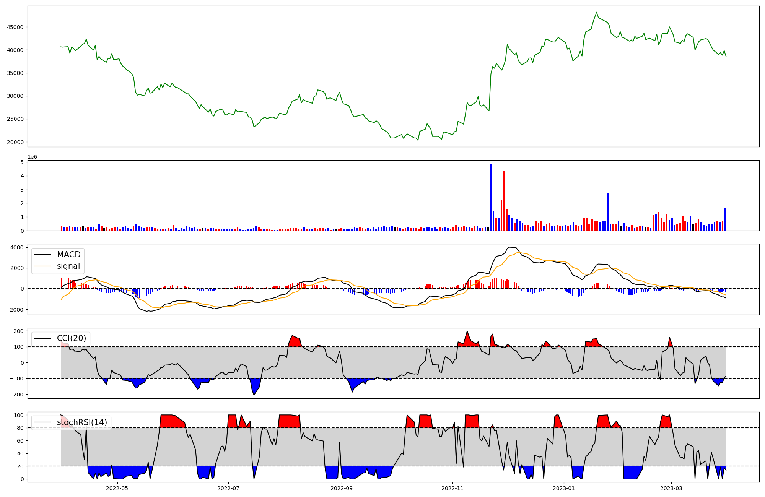Screen dimensions: 765x497
Task: Click the tallest red volume bar
Action: click(x=504, y=201)
